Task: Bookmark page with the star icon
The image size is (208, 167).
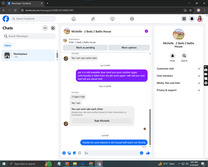Action: pyautogui.click(x=191, y=10)
